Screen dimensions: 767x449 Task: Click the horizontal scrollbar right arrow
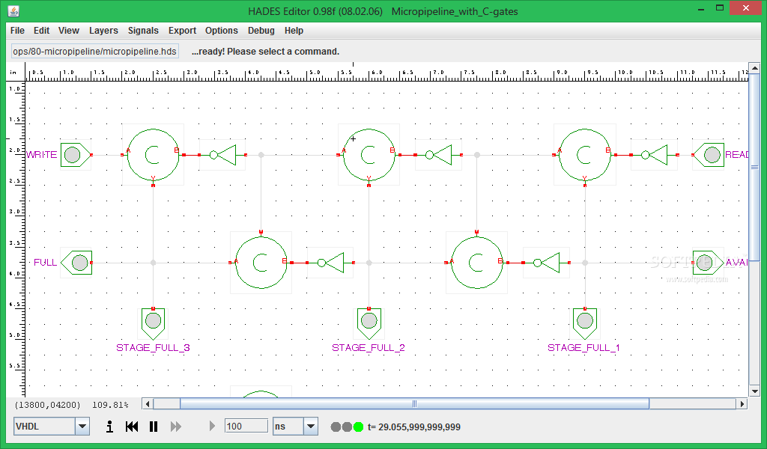(742, 404)
